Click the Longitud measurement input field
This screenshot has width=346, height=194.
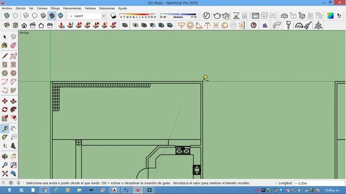pyautogui.click(x=319, y=183)
